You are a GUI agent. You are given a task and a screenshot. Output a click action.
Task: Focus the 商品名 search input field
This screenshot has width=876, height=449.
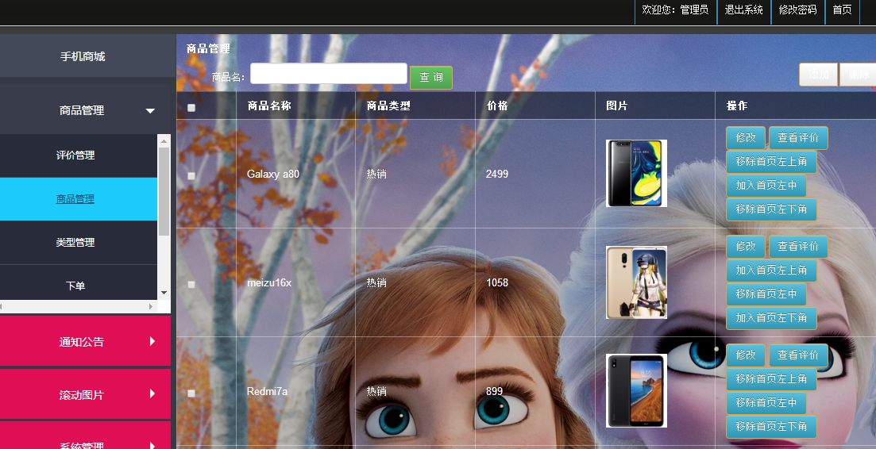(329, 74)
